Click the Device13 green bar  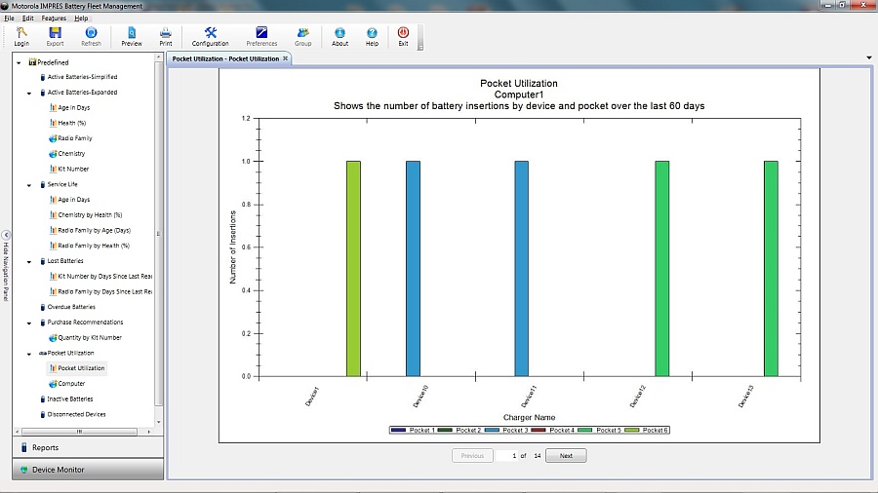[x=771, y=269]
